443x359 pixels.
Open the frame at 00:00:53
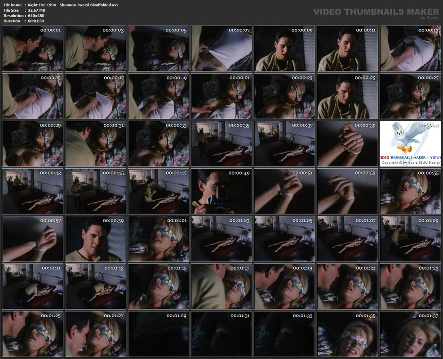(x=347, y=191)
